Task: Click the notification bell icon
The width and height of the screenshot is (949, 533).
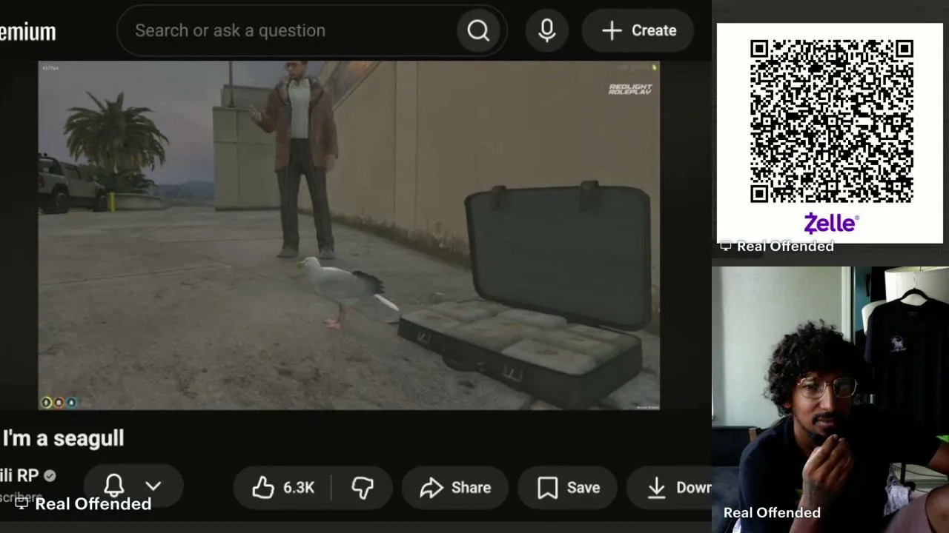Action: [114, 486]
